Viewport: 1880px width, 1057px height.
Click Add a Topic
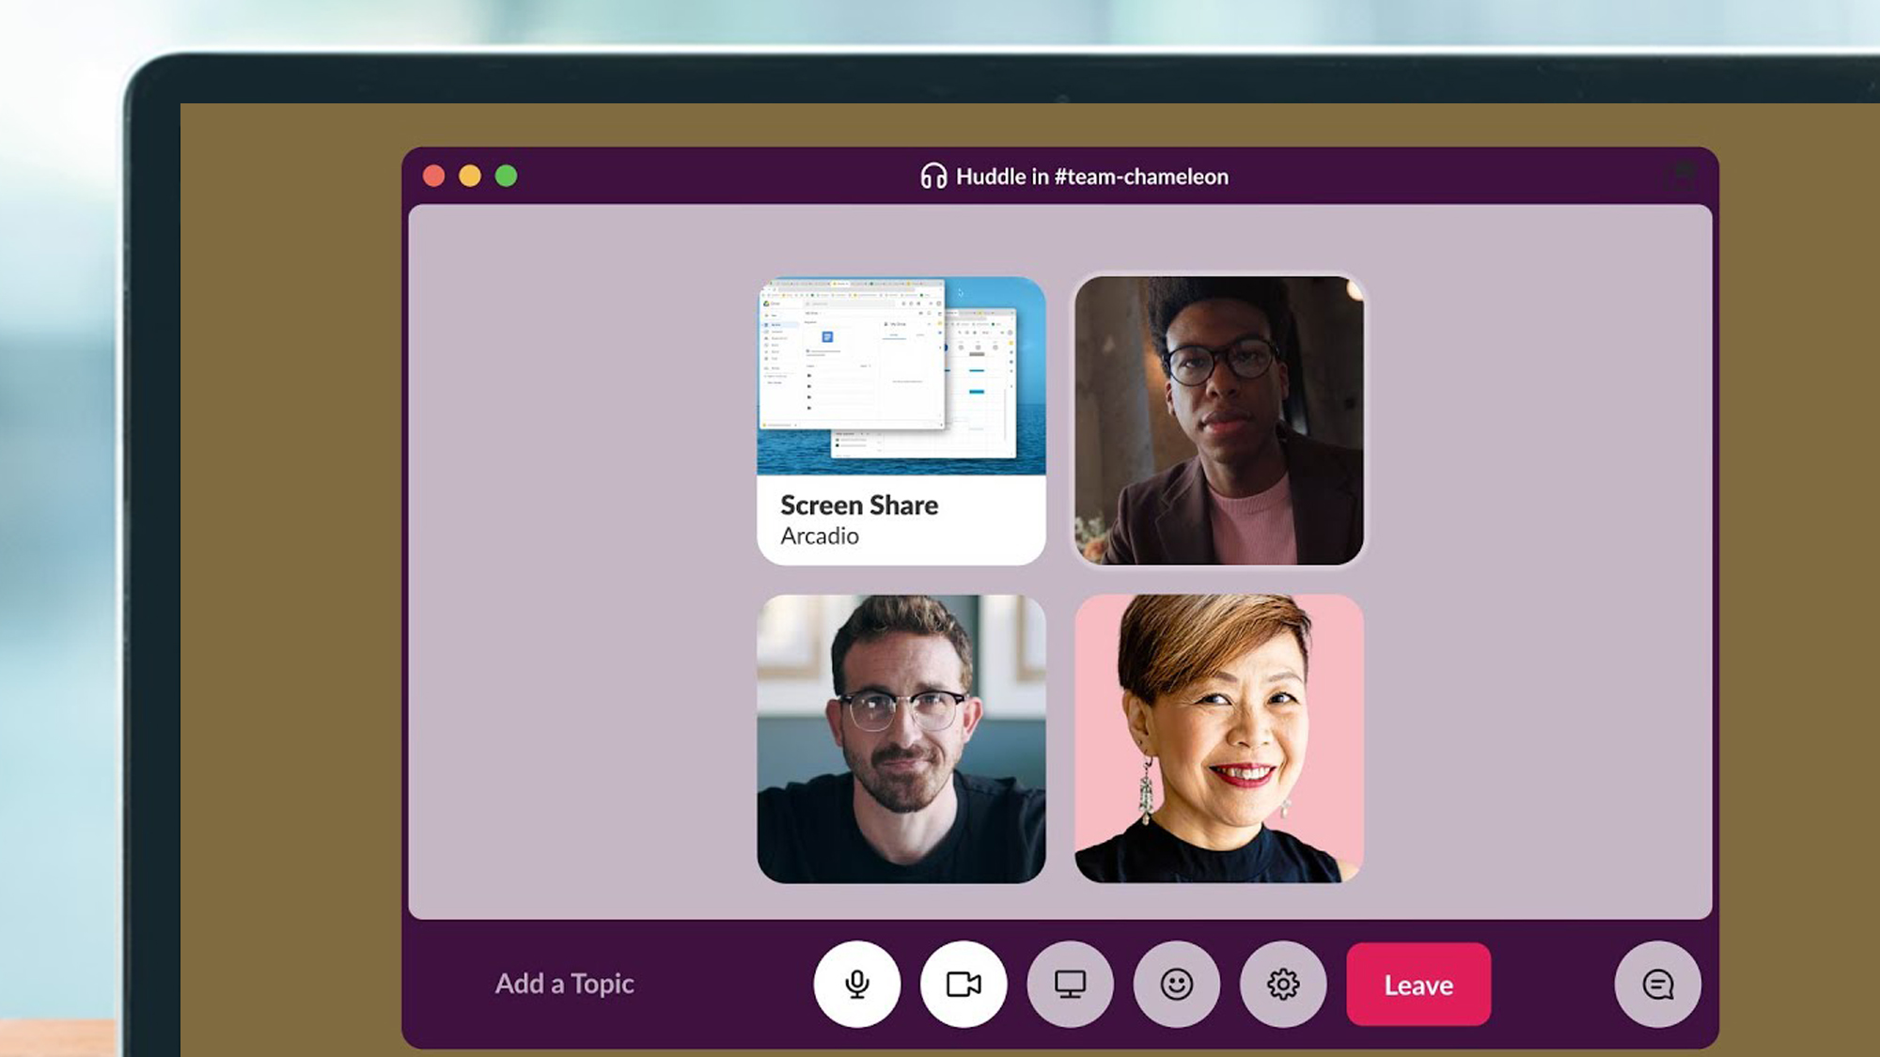point(565,983)
